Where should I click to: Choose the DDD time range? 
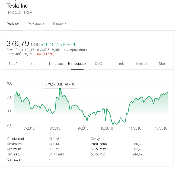pyautogui.click(x=98, y=63)
